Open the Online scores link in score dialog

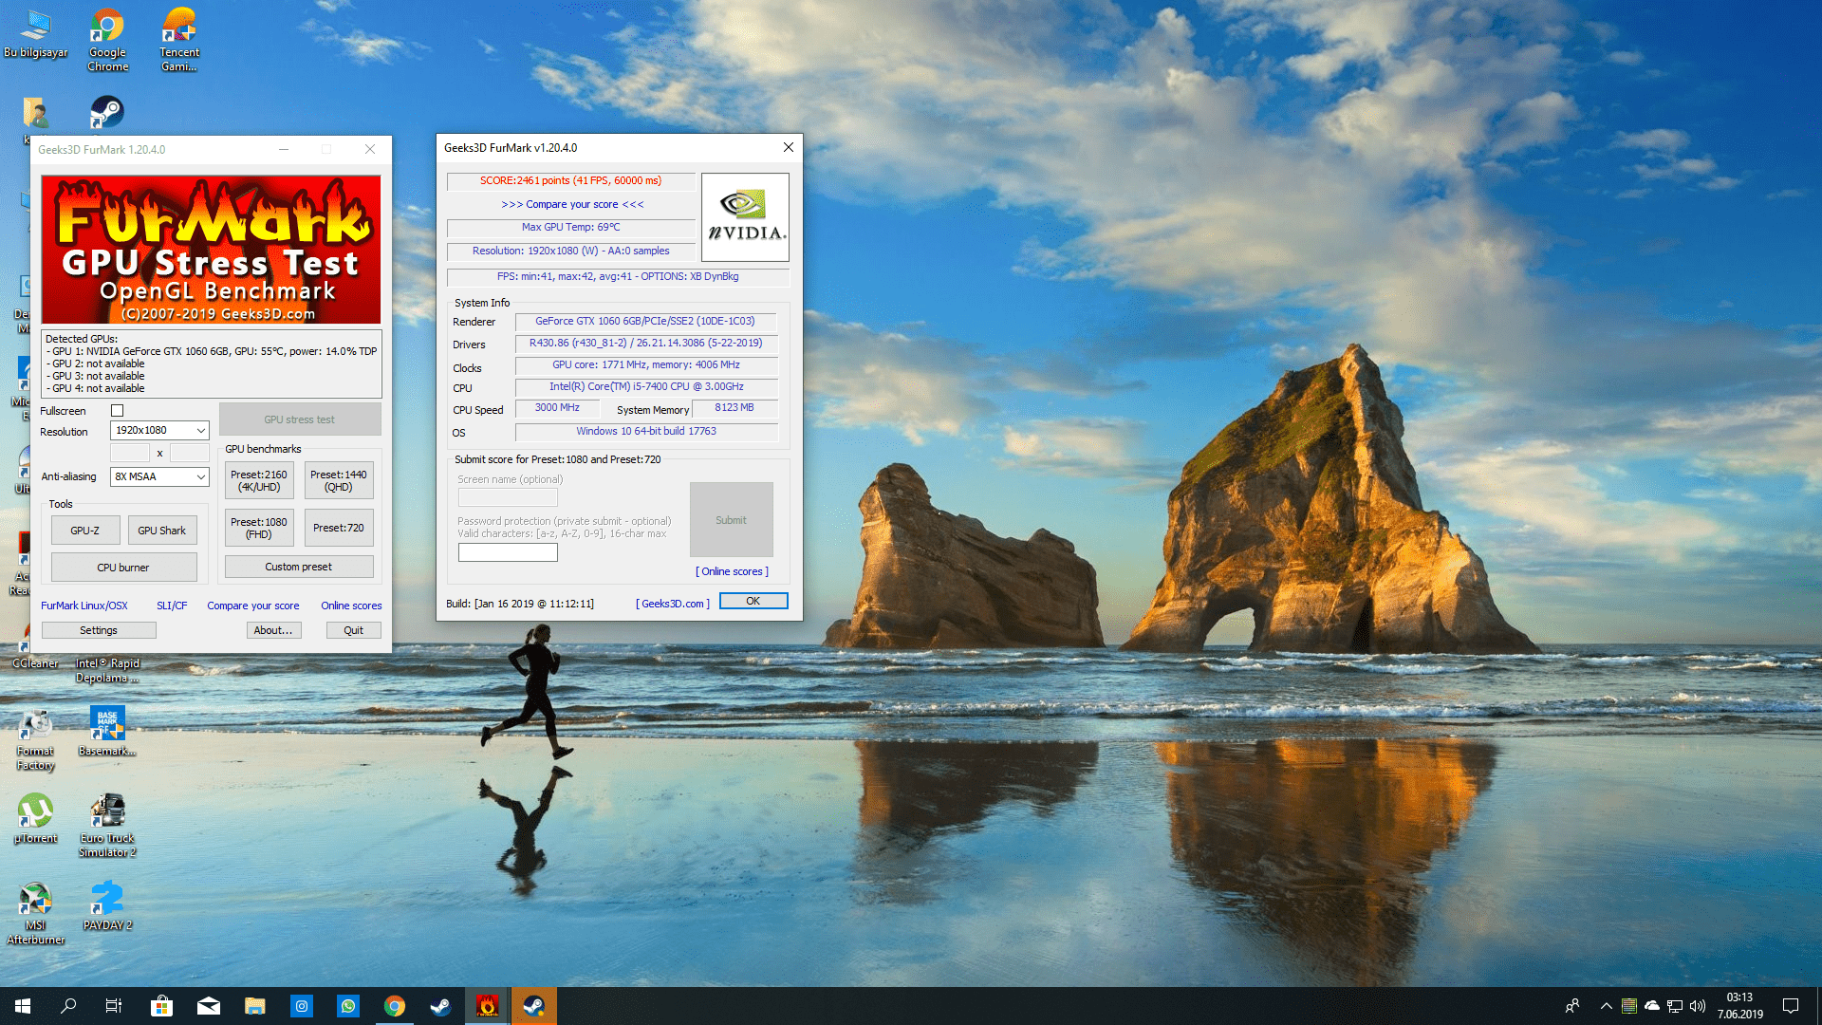pos(732,571)
